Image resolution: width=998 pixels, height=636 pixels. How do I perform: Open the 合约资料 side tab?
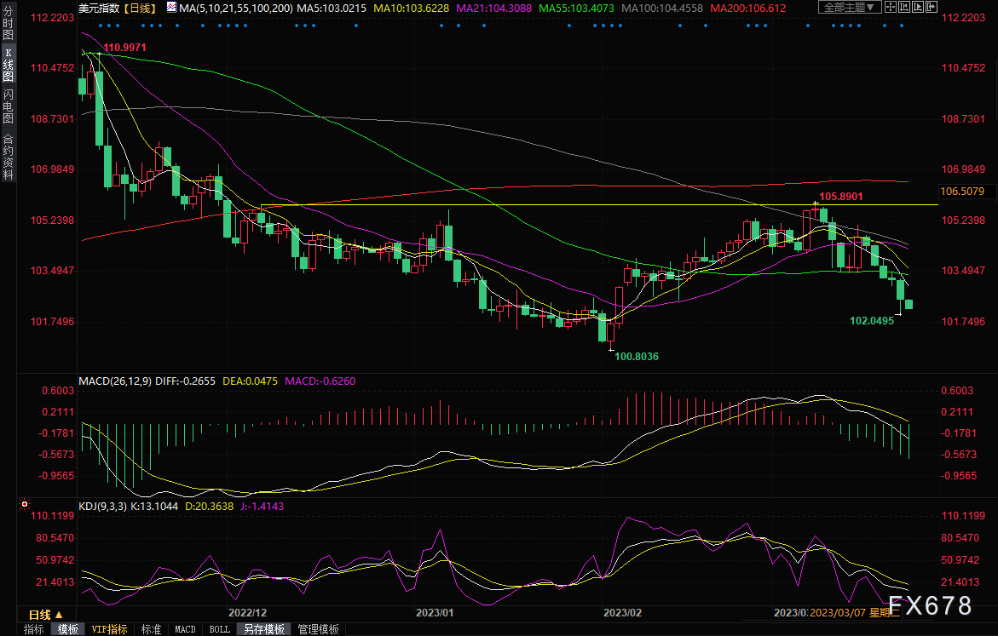[9, 157]
